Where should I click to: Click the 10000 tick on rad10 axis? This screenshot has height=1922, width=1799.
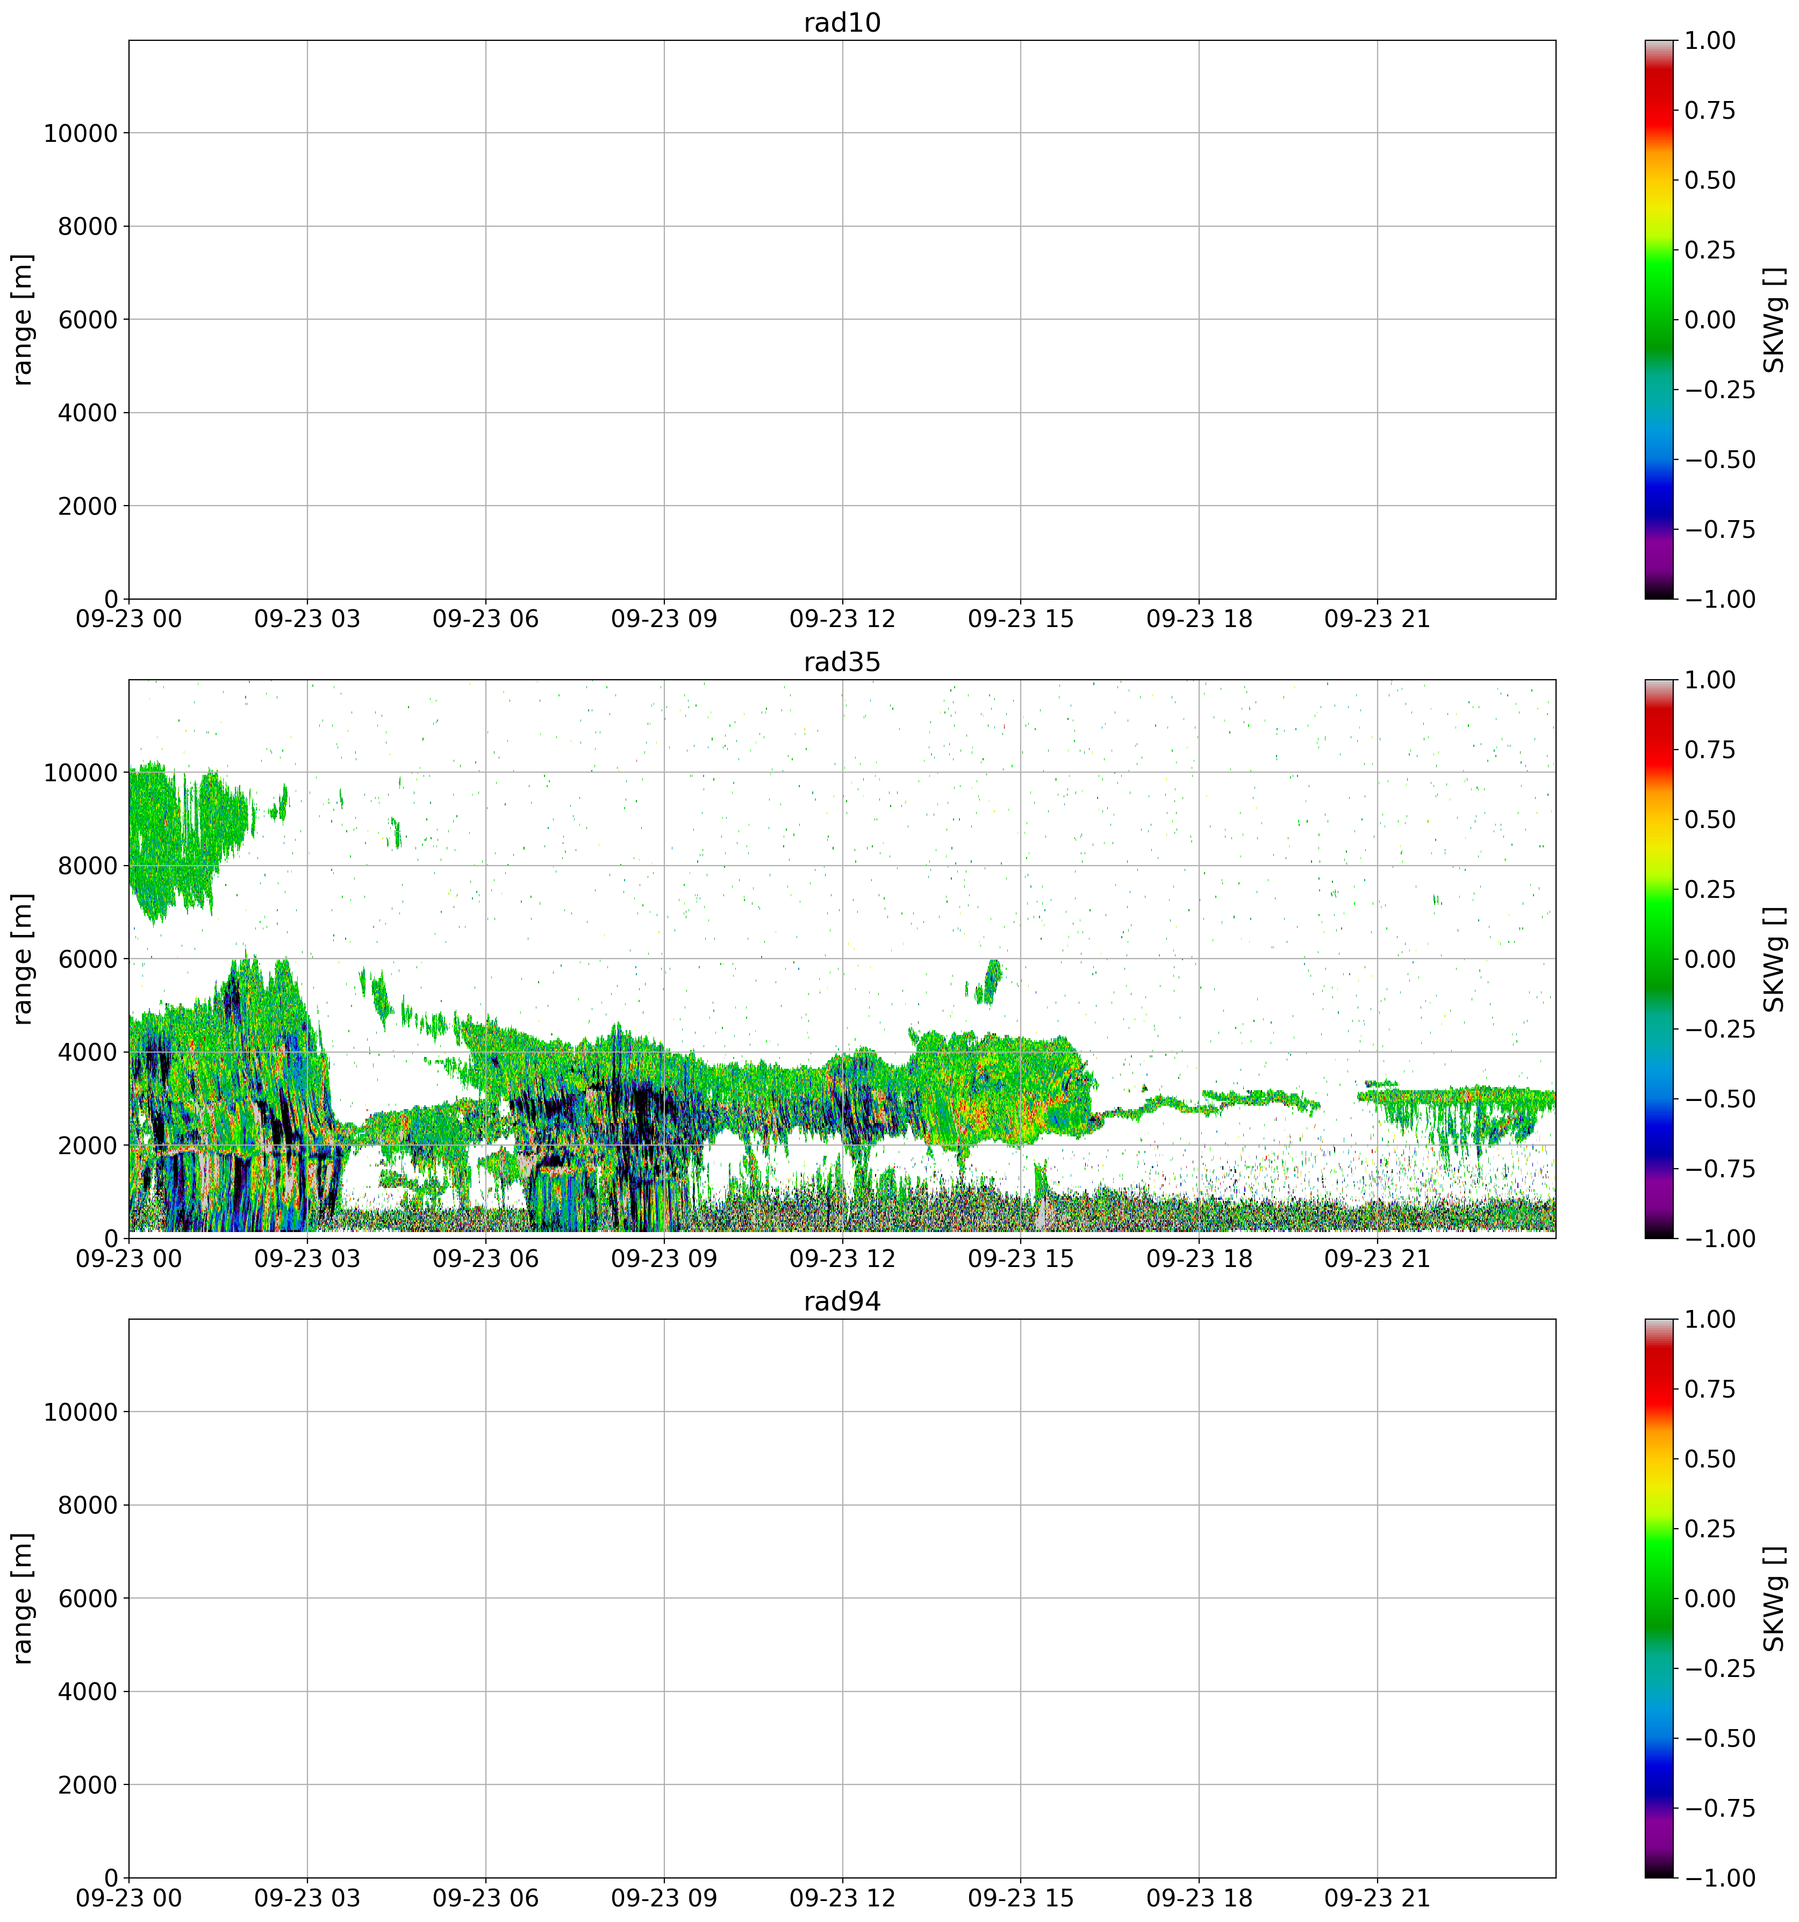80,133
